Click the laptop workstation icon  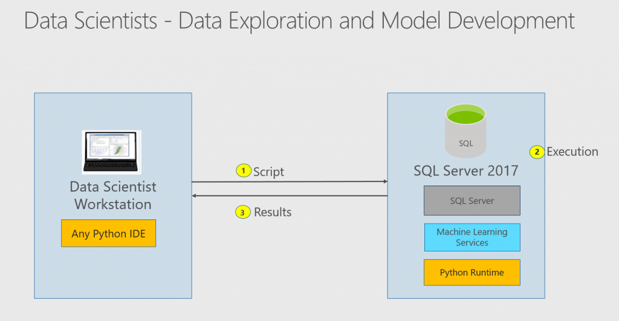tap(112, 152)
